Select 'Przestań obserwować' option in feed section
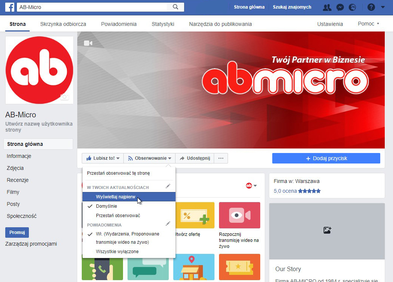393x282 pixels. coord(129,216)
